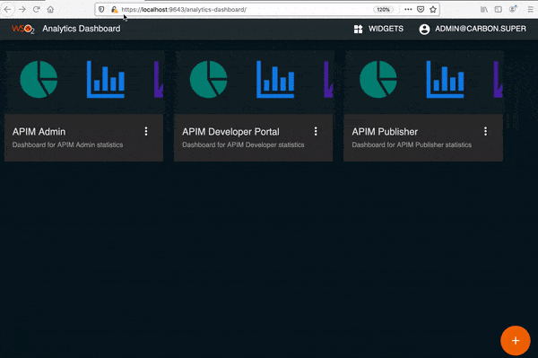Viewport: 538px width, 358px height.
Task: Click the APIM Admin title
Action: pos(39,132)
